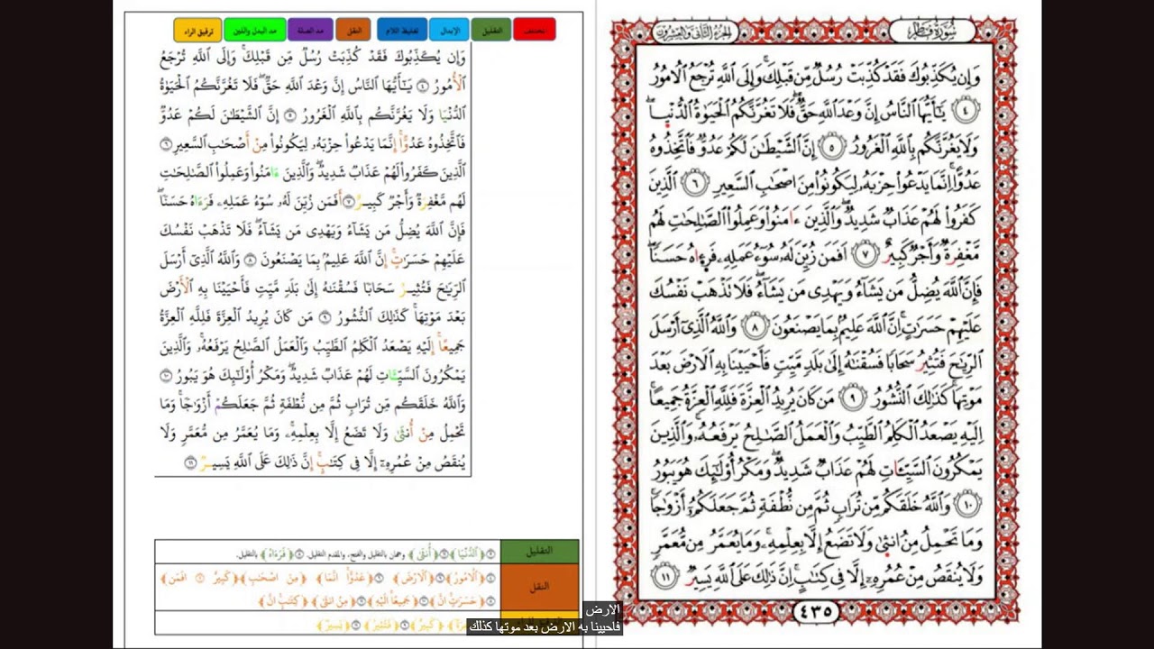Click the purple مد الصلة label
Viewport: 1154px width, 649px height.
pyautogui.click(x=310, y=30)
